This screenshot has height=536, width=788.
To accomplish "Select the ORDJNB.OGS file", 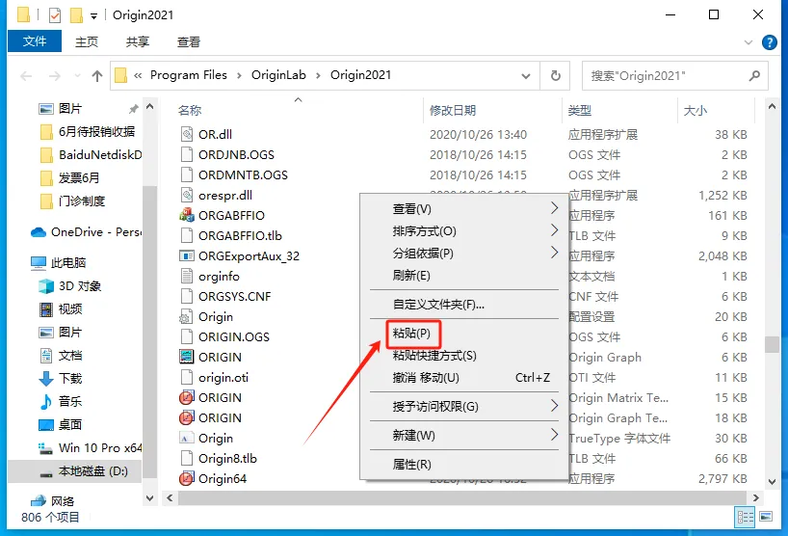I will 236,155.
